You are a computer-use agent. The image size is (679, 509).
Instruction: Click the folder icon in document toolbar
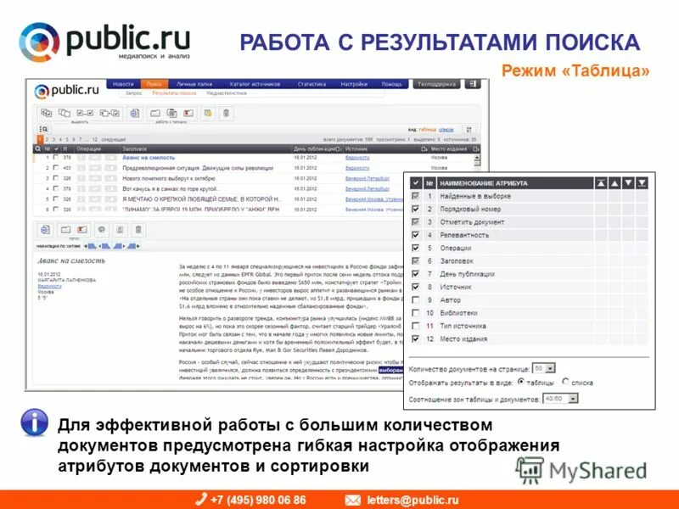click(x=65, y=230)
